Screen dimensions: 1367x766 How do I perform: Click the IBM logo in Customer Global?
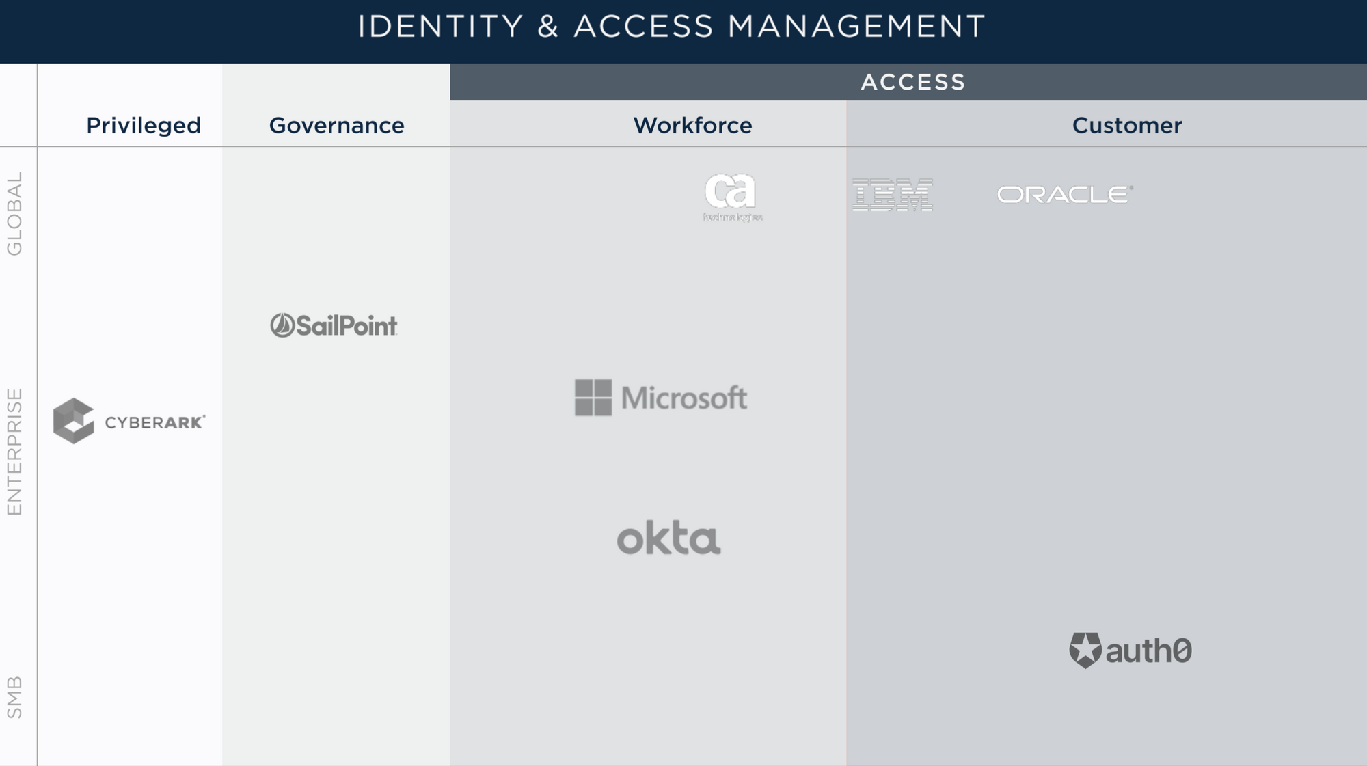[893, 193]
